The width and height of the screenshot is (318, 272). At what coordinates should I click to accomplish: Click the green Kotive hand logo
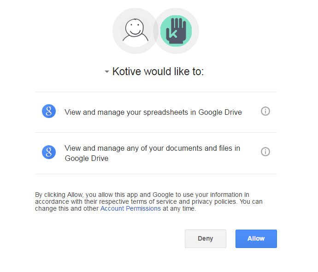coord(176,31)
